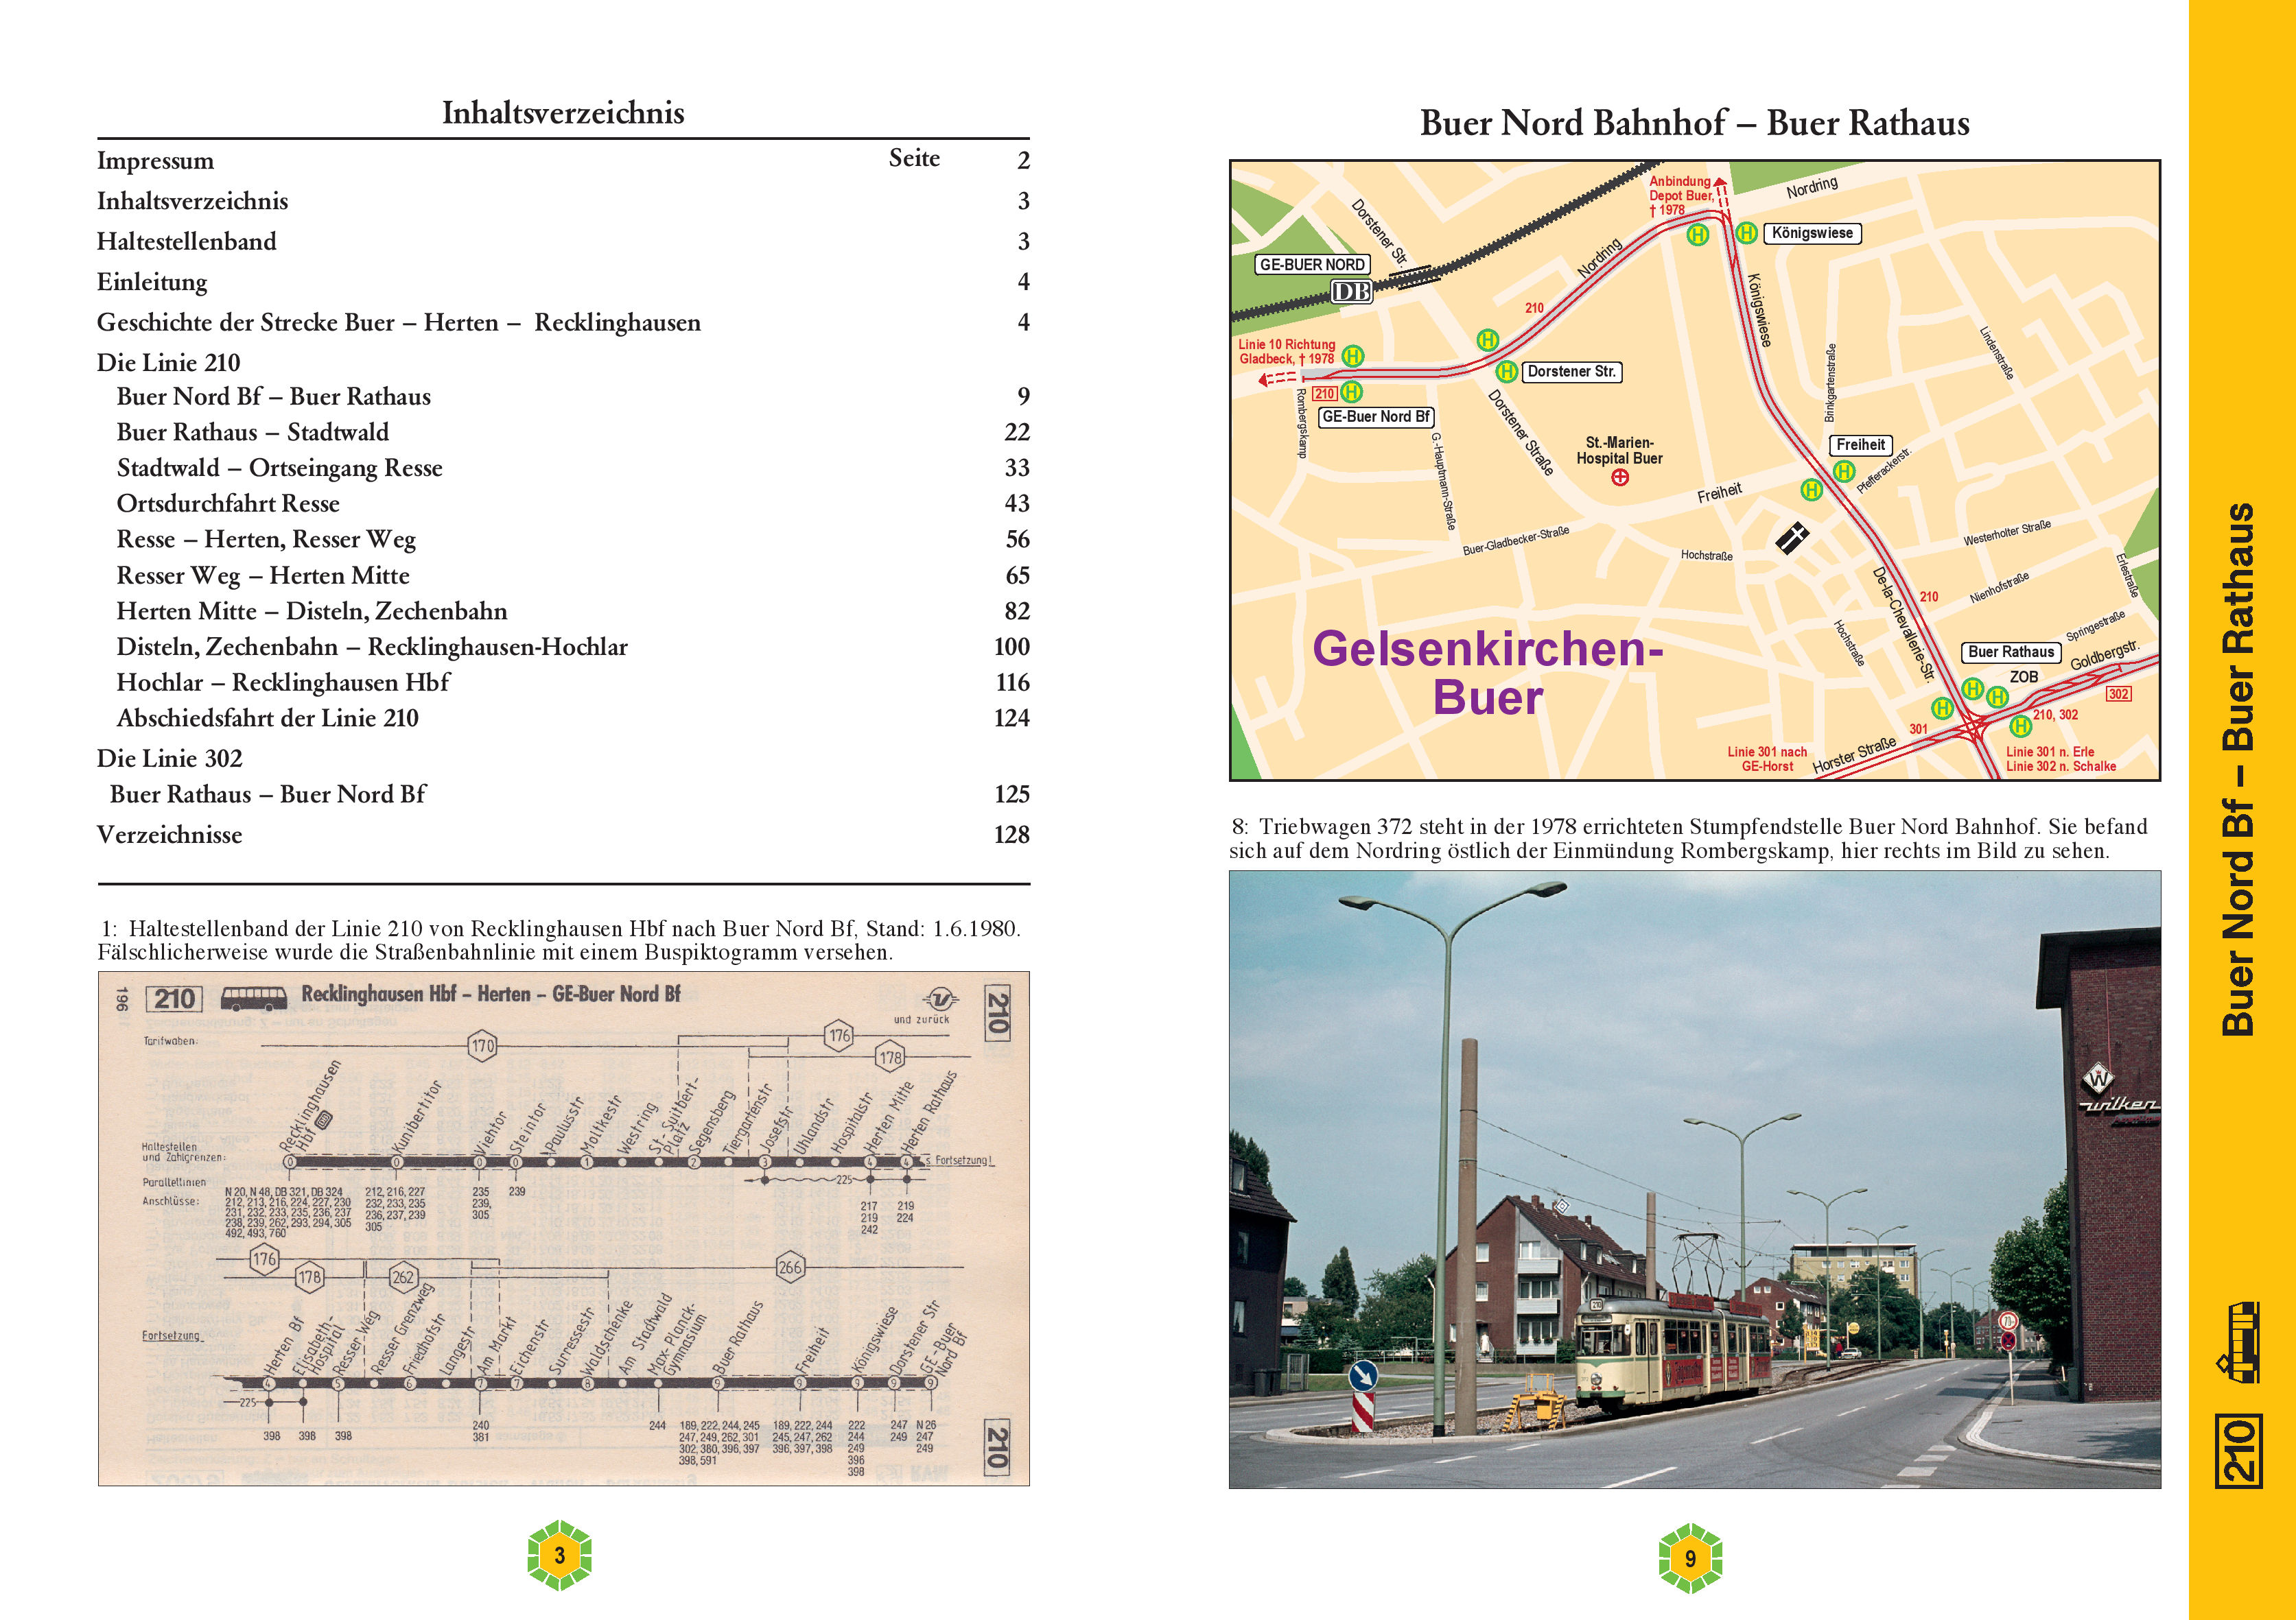Click the VRR logo on the Haltestellenband
This screenshot has width=2296, height=1620.
click(x=940, y=999)
